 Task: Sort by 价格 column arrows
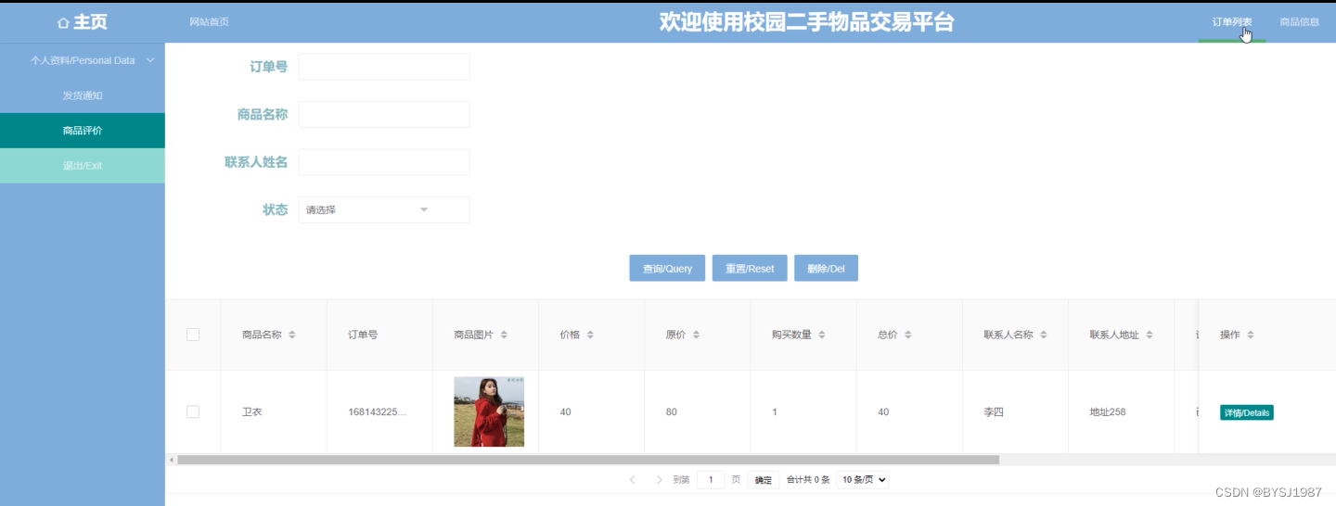click(x=590, y=335)
